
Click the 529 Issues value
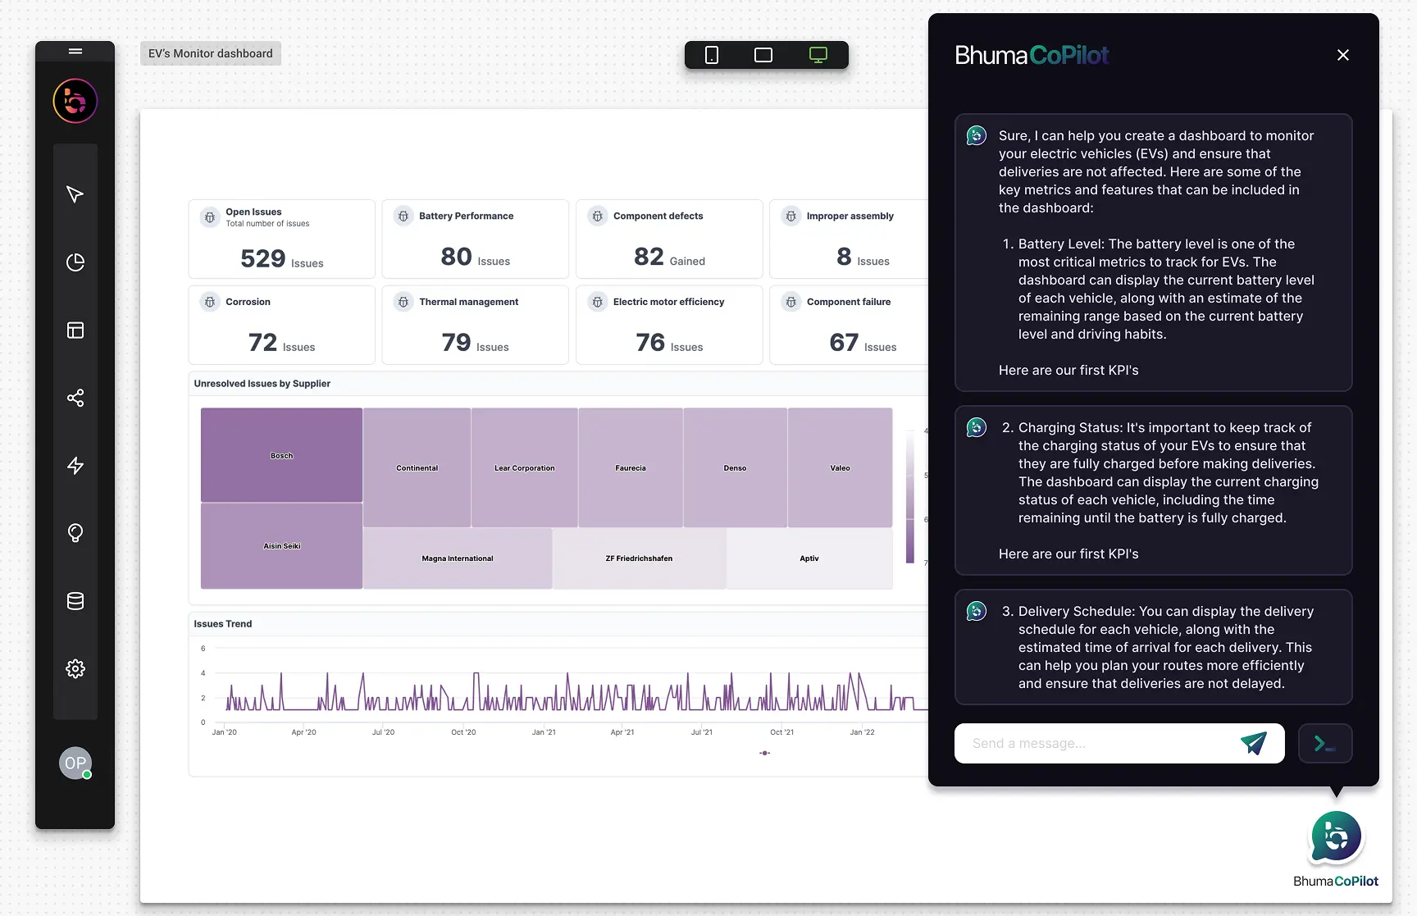coord(281,259)
